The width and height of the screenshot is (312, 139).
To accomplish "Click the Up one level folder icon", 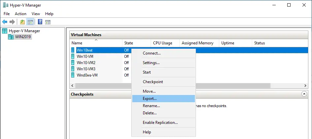I will tap(22, 22).
